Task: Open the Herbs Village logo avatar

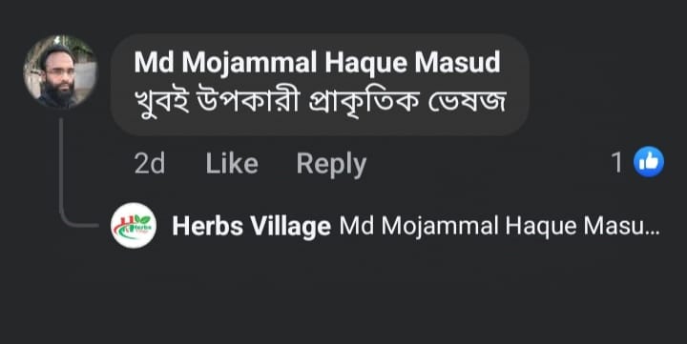Action: coord(134,226)
